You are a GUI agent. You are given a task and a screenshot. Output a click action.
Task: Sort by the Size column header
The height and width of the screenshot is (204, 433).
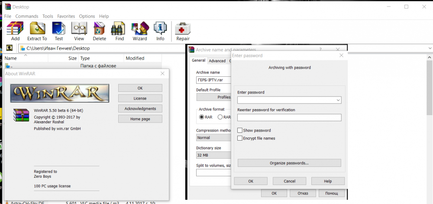pyautogui.click(x=63, y=58)
